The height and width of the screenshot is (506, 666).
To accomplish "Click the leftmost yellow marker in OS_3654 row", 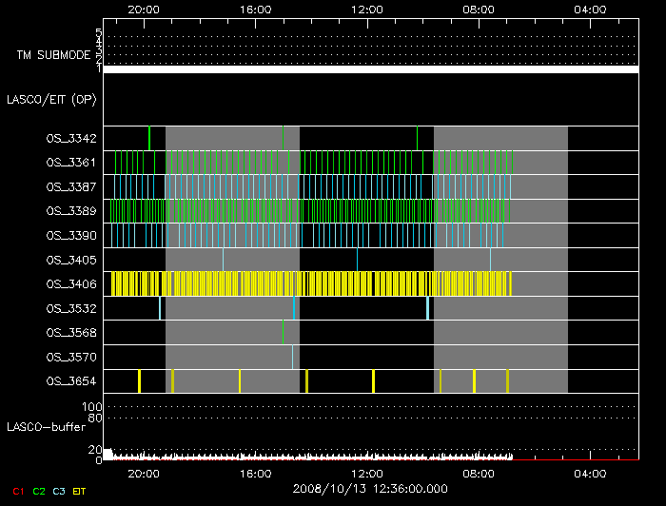I will [x=139, y=381].
